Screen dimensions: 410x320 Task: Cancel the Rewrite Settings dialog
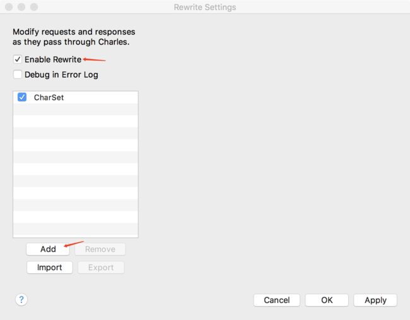[x=277, y=300]
